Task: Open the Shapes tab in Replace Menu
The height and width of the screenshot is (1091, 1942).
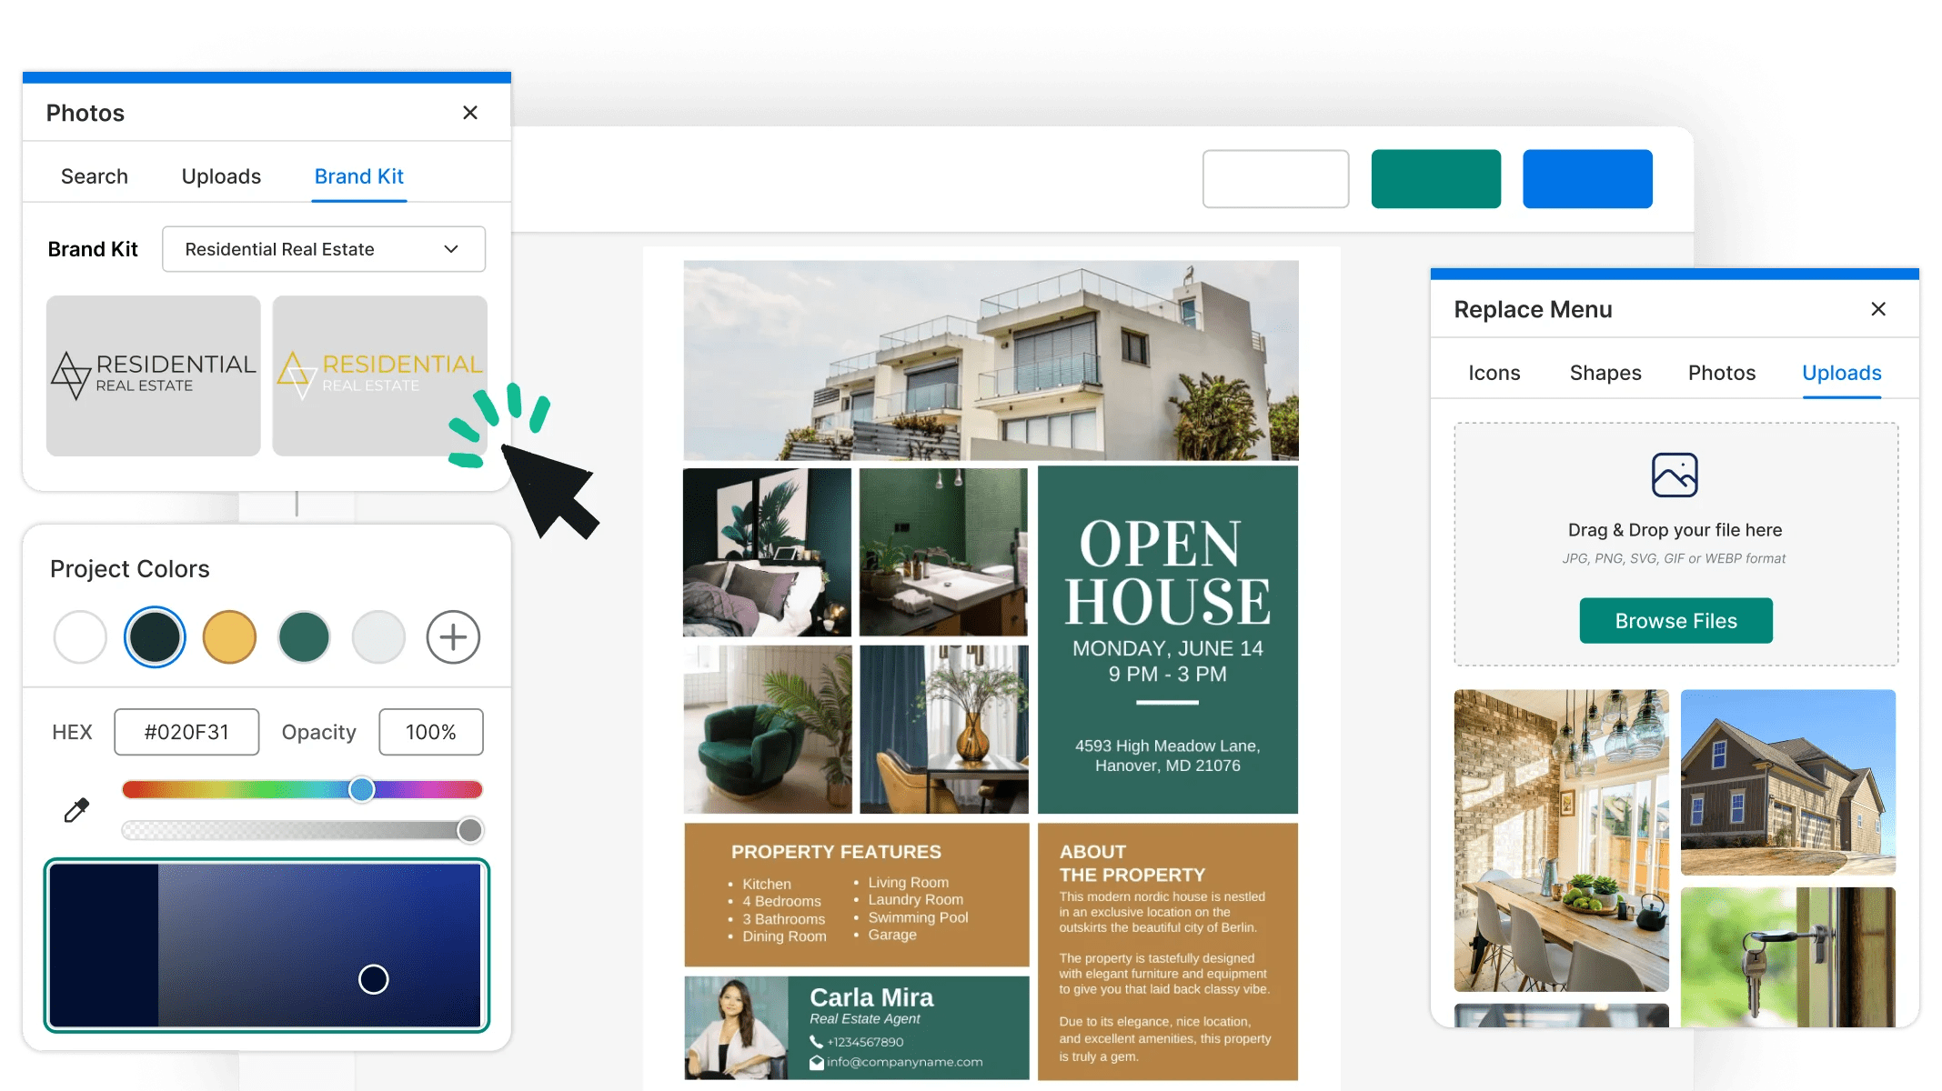Action: (x=1605, y=373)
